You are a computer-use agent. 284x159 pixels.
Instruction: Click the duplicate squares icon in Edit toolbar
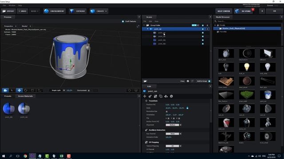(x=161, y=96)
